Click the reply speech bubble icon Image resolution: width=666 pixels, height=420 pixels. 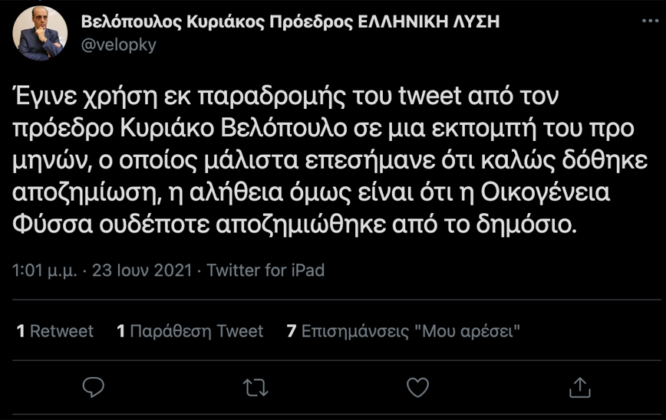[93, 386]
